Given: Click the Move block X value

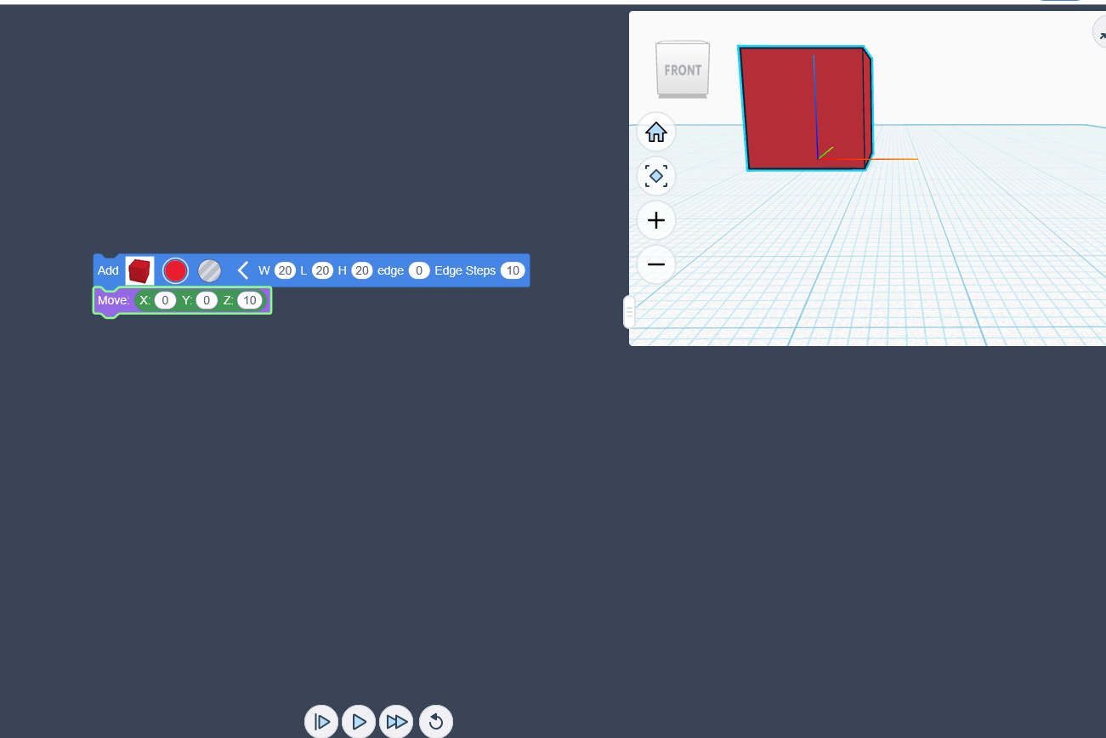Looking at the screenshot, I should tap(165, 300).
